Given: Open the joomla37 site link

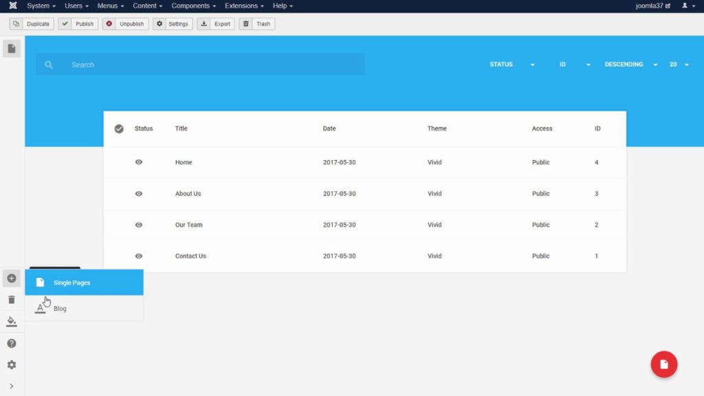Looking at the screenshot, I should tap(653, 5).
